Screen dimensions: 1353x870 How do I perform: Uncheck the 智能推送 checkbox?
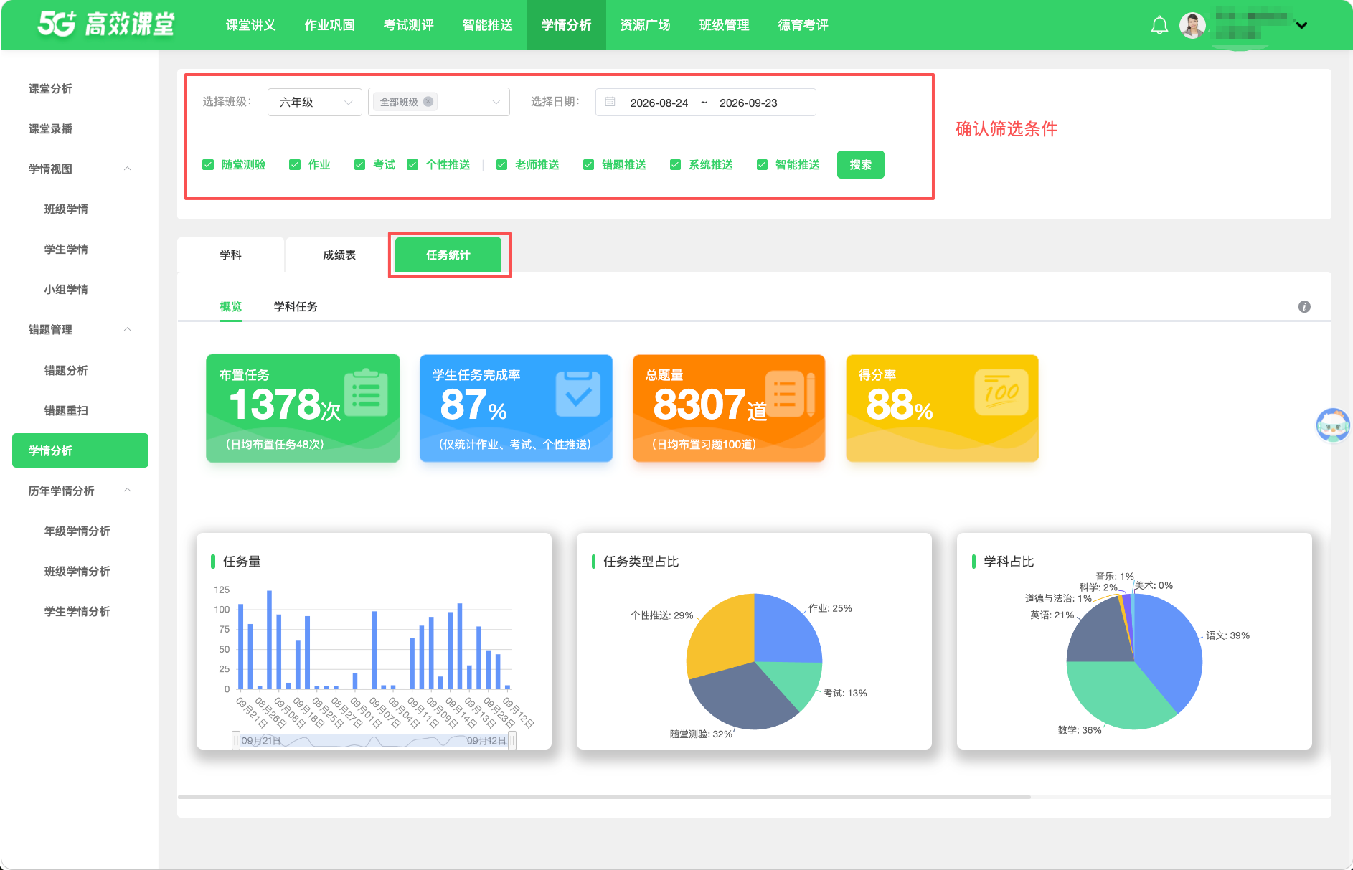tap(762, 165)
